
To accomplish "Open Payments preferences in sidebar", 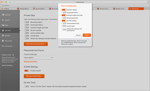I will pos(10,41).
